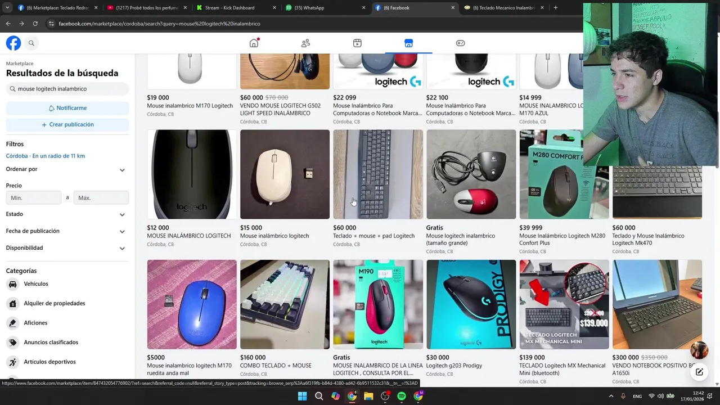Go to the Home feed icon
This screenshot has height=405, width=720.
click(x=254, y=43)
